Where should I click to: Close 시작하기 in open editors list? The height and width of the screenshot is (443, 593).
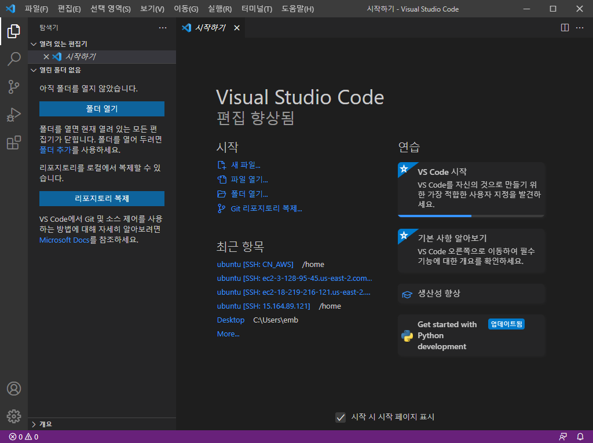(x=46, y=57)
